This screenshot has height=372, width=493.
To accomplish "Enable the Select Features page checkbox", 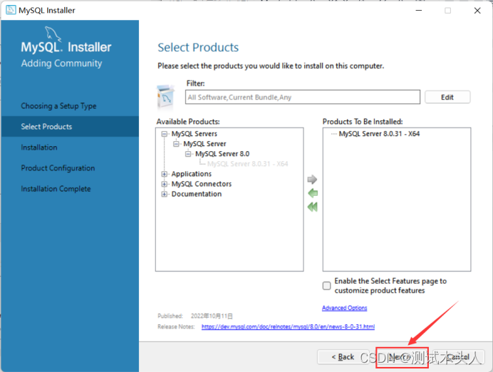I will pos(327,286).
